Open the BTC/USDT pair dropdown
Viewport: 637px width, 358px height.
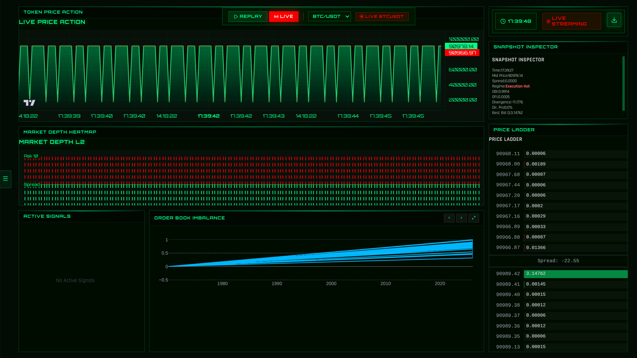coord(329,17)
